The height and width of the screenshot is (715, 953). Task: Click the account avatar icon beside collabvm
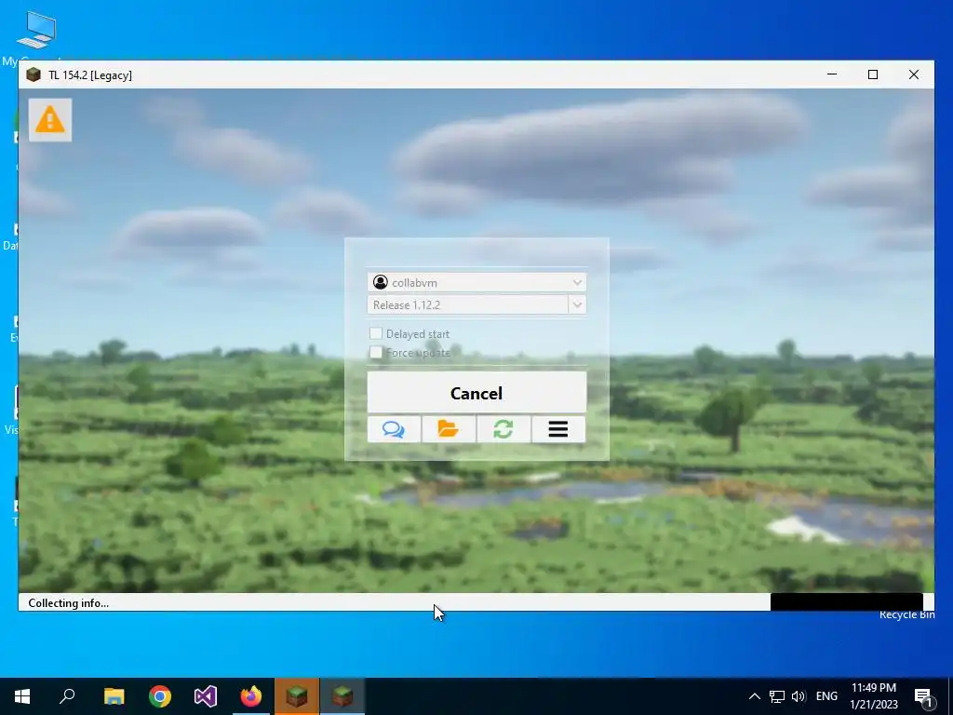coord(381,282)
